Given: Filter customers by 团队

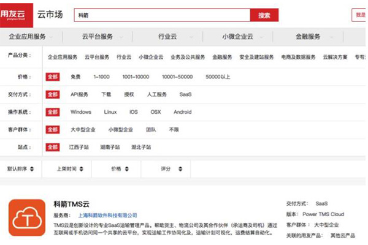Looking at the screenshot, I should (x=151, y=129).
